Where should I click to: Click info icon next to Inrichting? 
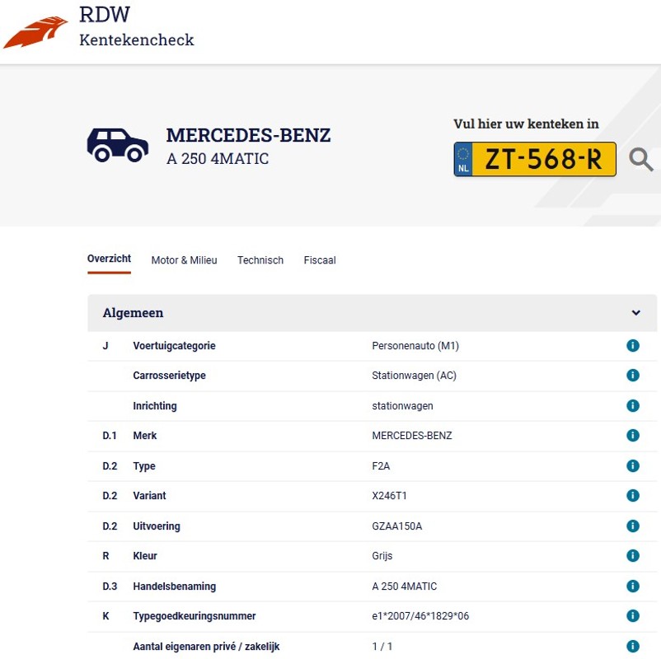tap(633, 405)
